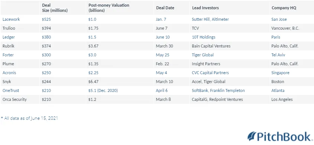The width and height of the screenshot is (314, 145).
Task: Click the PitchBook logo
Action: tap(280, 136)
